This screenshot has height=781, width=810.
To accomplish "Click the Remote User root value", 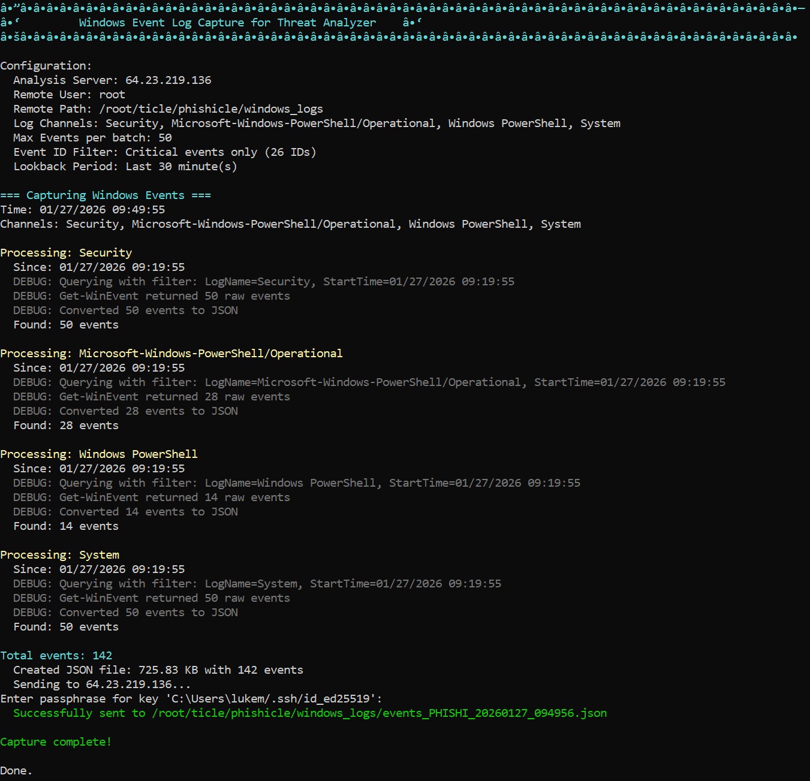I will (x=112, y=95).
